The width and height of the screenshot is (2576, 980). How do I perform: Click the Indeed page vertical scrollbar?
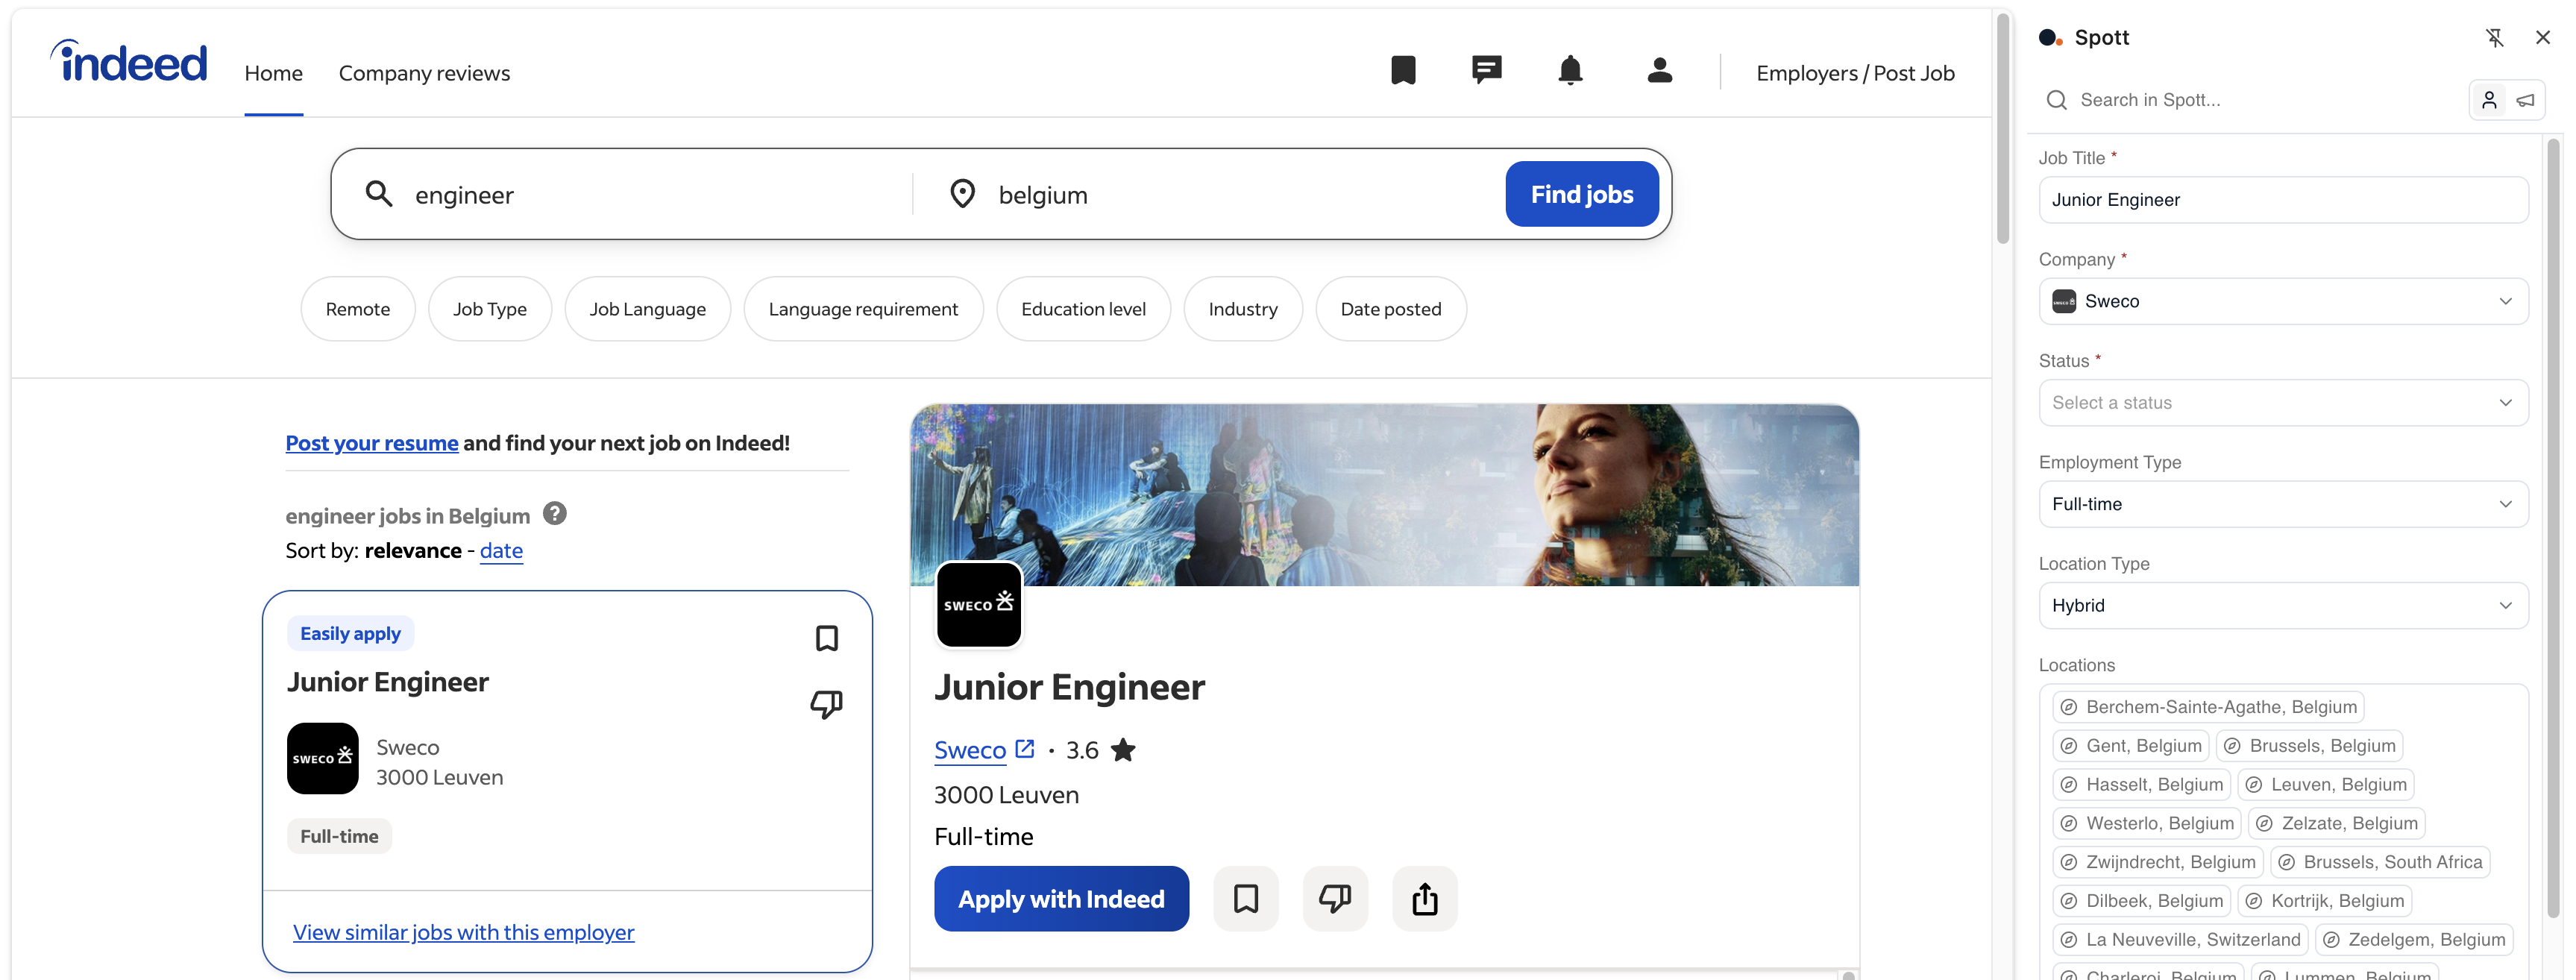2002,130
